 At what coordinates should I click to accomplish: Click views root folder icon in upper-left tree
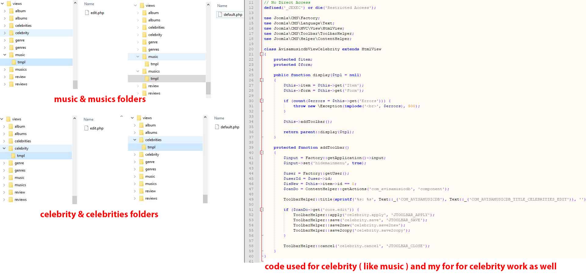pos(9,4)
